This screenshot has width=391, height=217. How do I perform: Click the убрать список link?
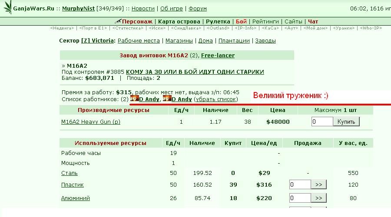(215, 99)
